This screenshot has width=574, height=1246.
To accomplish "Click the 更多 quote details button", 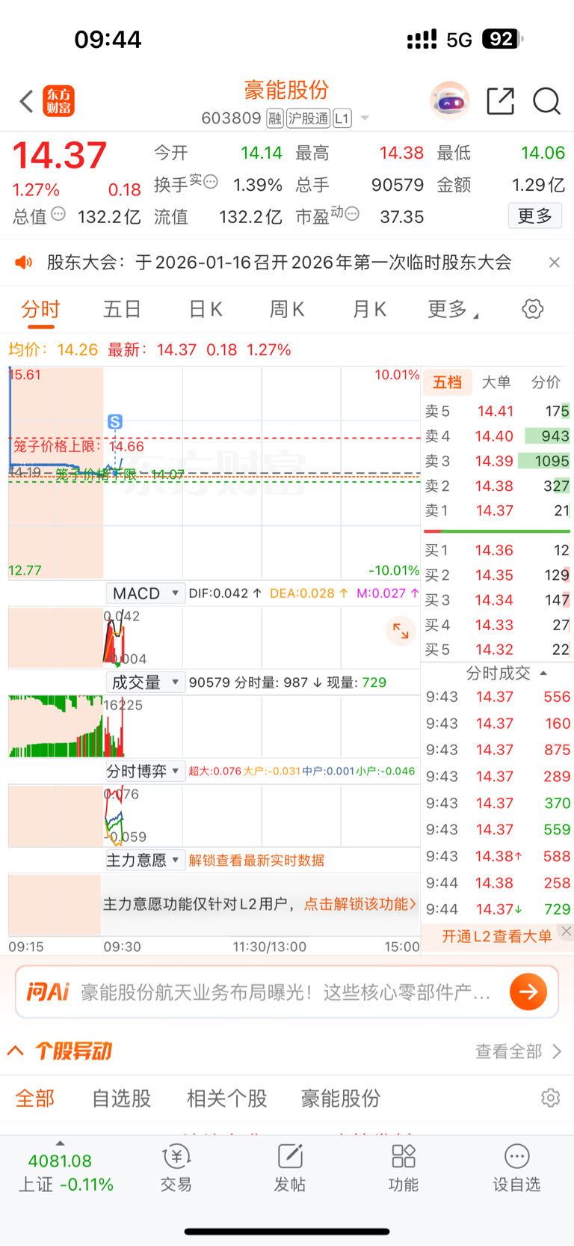I will point(535,216).
